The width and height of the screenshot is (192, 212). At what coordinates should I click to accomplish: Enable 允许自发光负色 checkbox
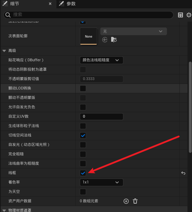[x=83, y=107]
